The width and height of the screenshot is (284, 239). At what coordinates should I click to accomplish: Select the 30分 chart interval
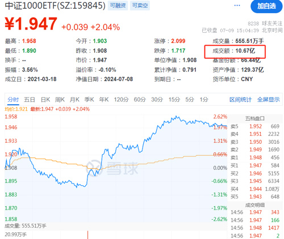[157, 100]
